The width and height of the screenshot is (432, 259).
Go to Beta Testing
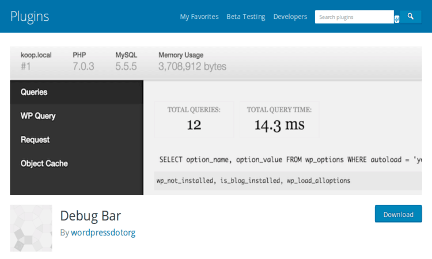coord(246,17)
